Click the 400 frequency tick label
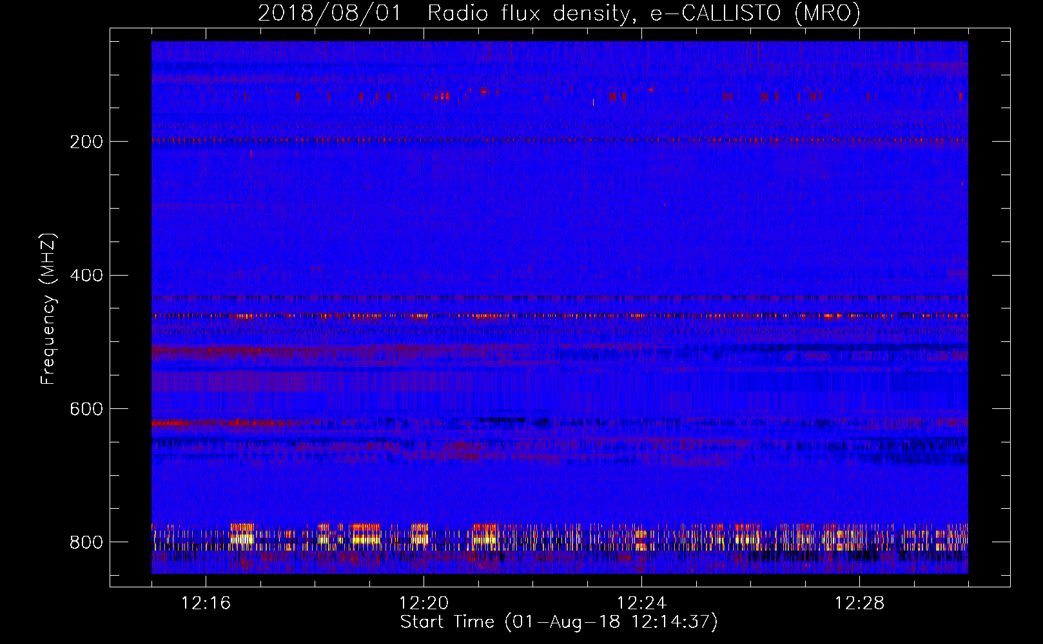 click(86, 276)
